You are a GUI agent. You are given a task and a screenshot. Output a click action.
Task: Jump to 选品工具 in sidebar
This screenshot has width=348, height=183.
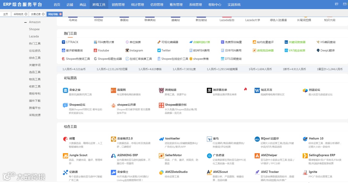coord(35,72)
